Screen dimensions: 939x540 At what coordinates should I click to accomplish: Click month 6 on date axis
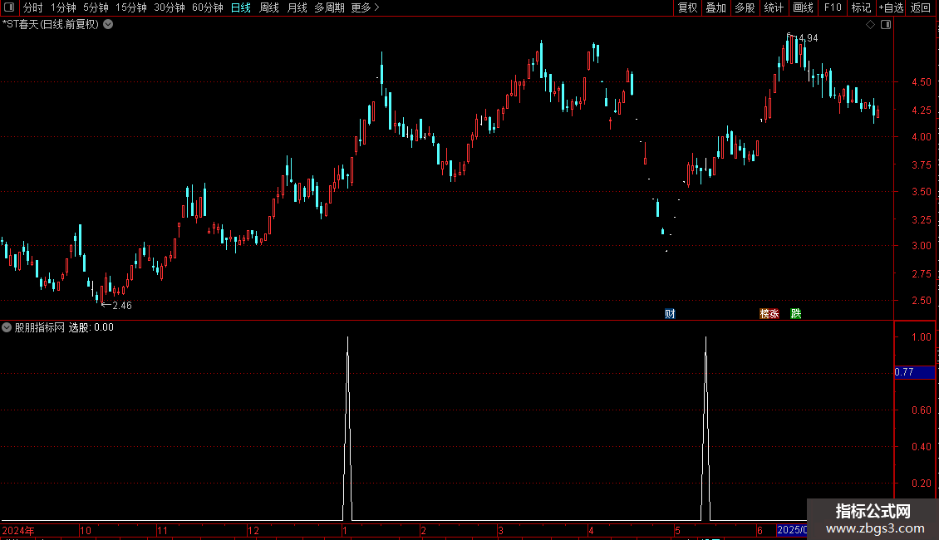[760, 530]
